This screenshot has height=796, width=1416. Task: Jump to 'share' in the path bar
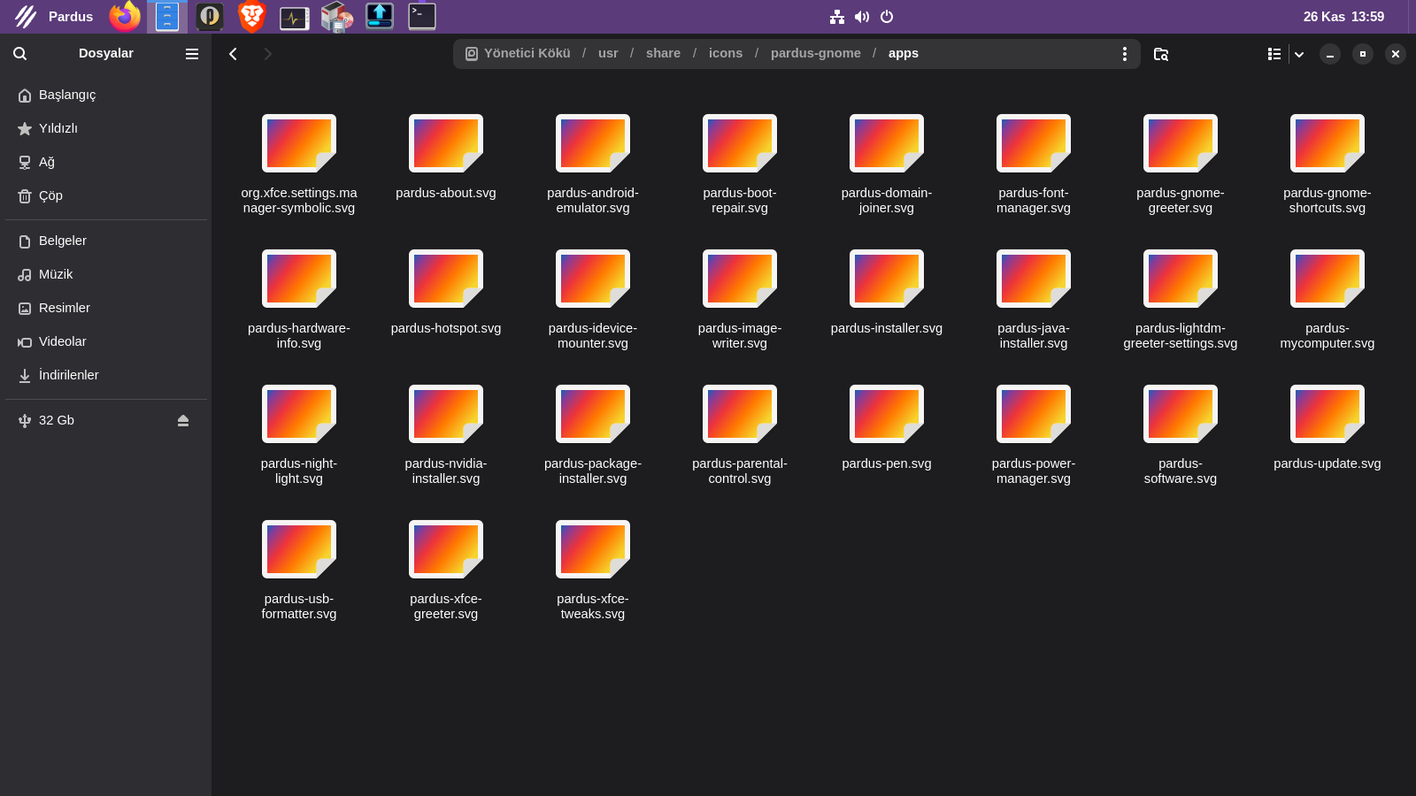pos(663,54)
